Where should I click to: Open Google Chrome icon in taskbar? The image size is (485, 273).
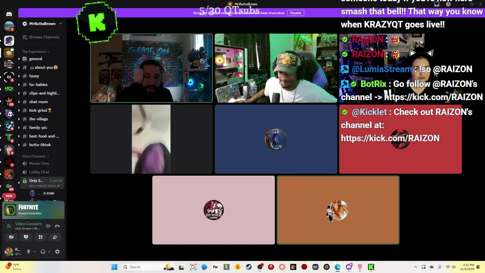193,267
